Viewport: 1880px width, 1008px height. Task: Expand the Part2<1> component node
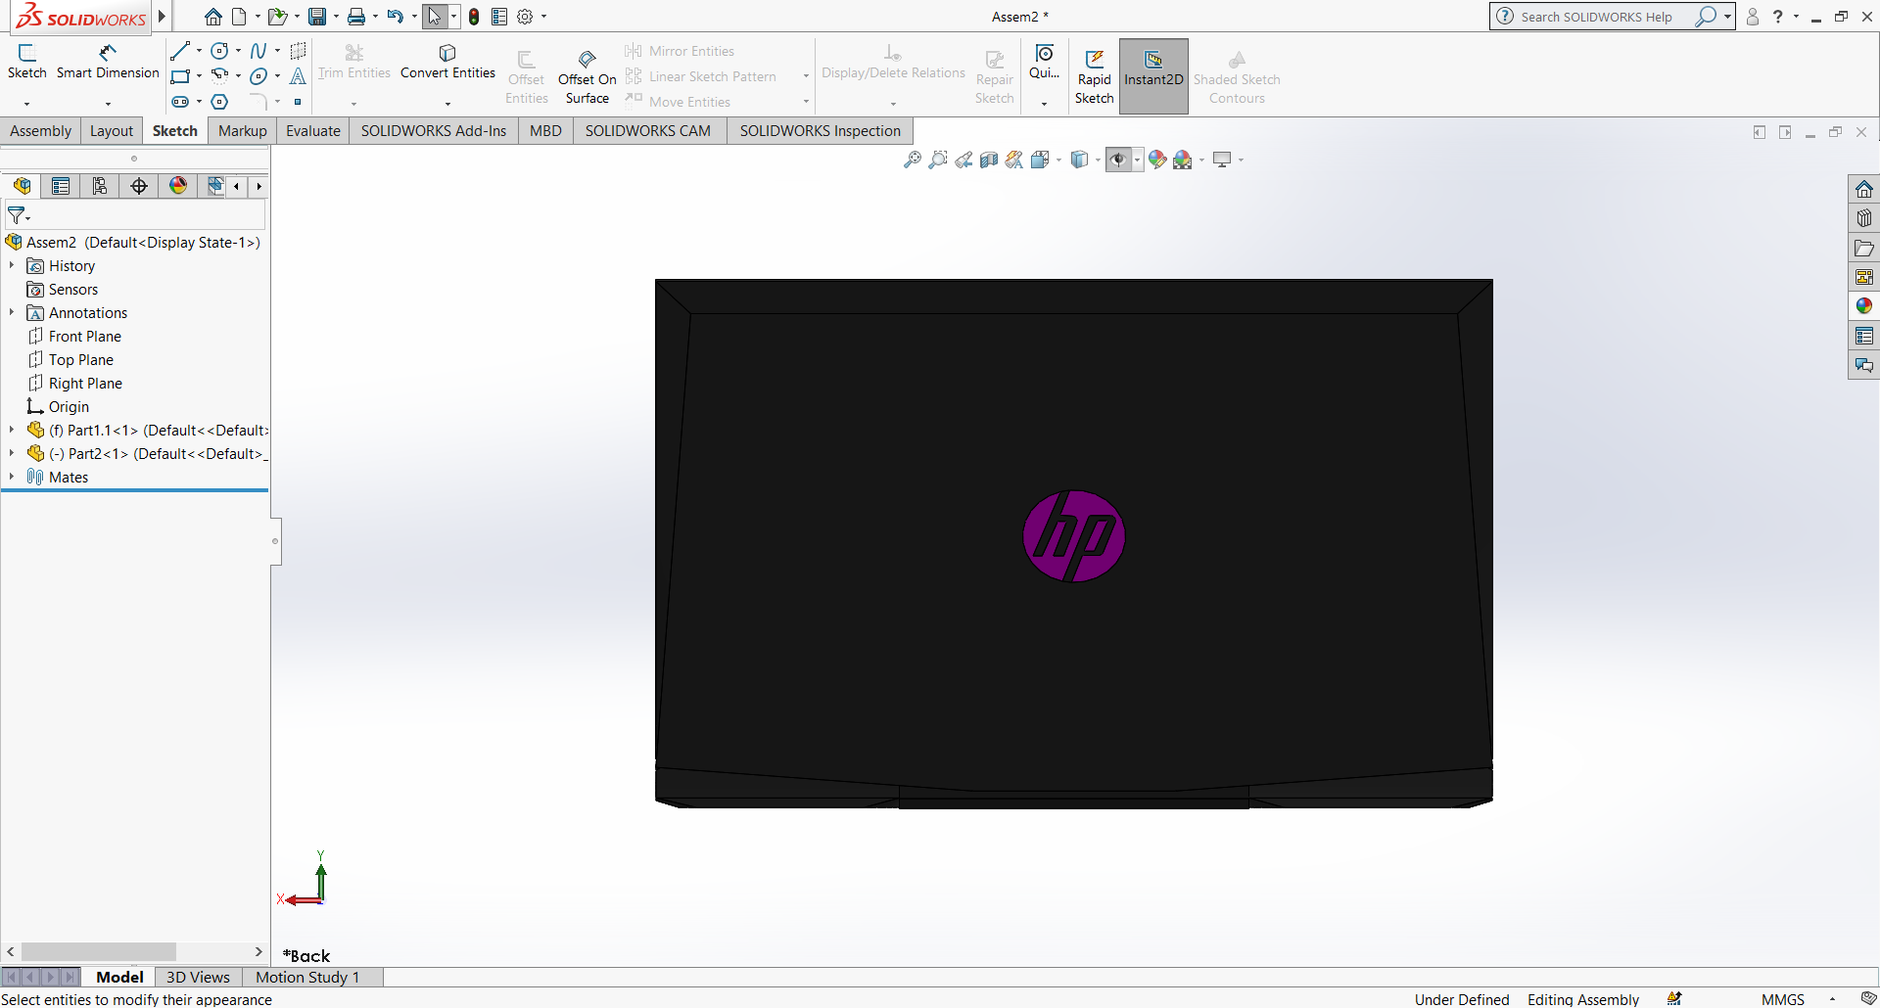point(12,453)
